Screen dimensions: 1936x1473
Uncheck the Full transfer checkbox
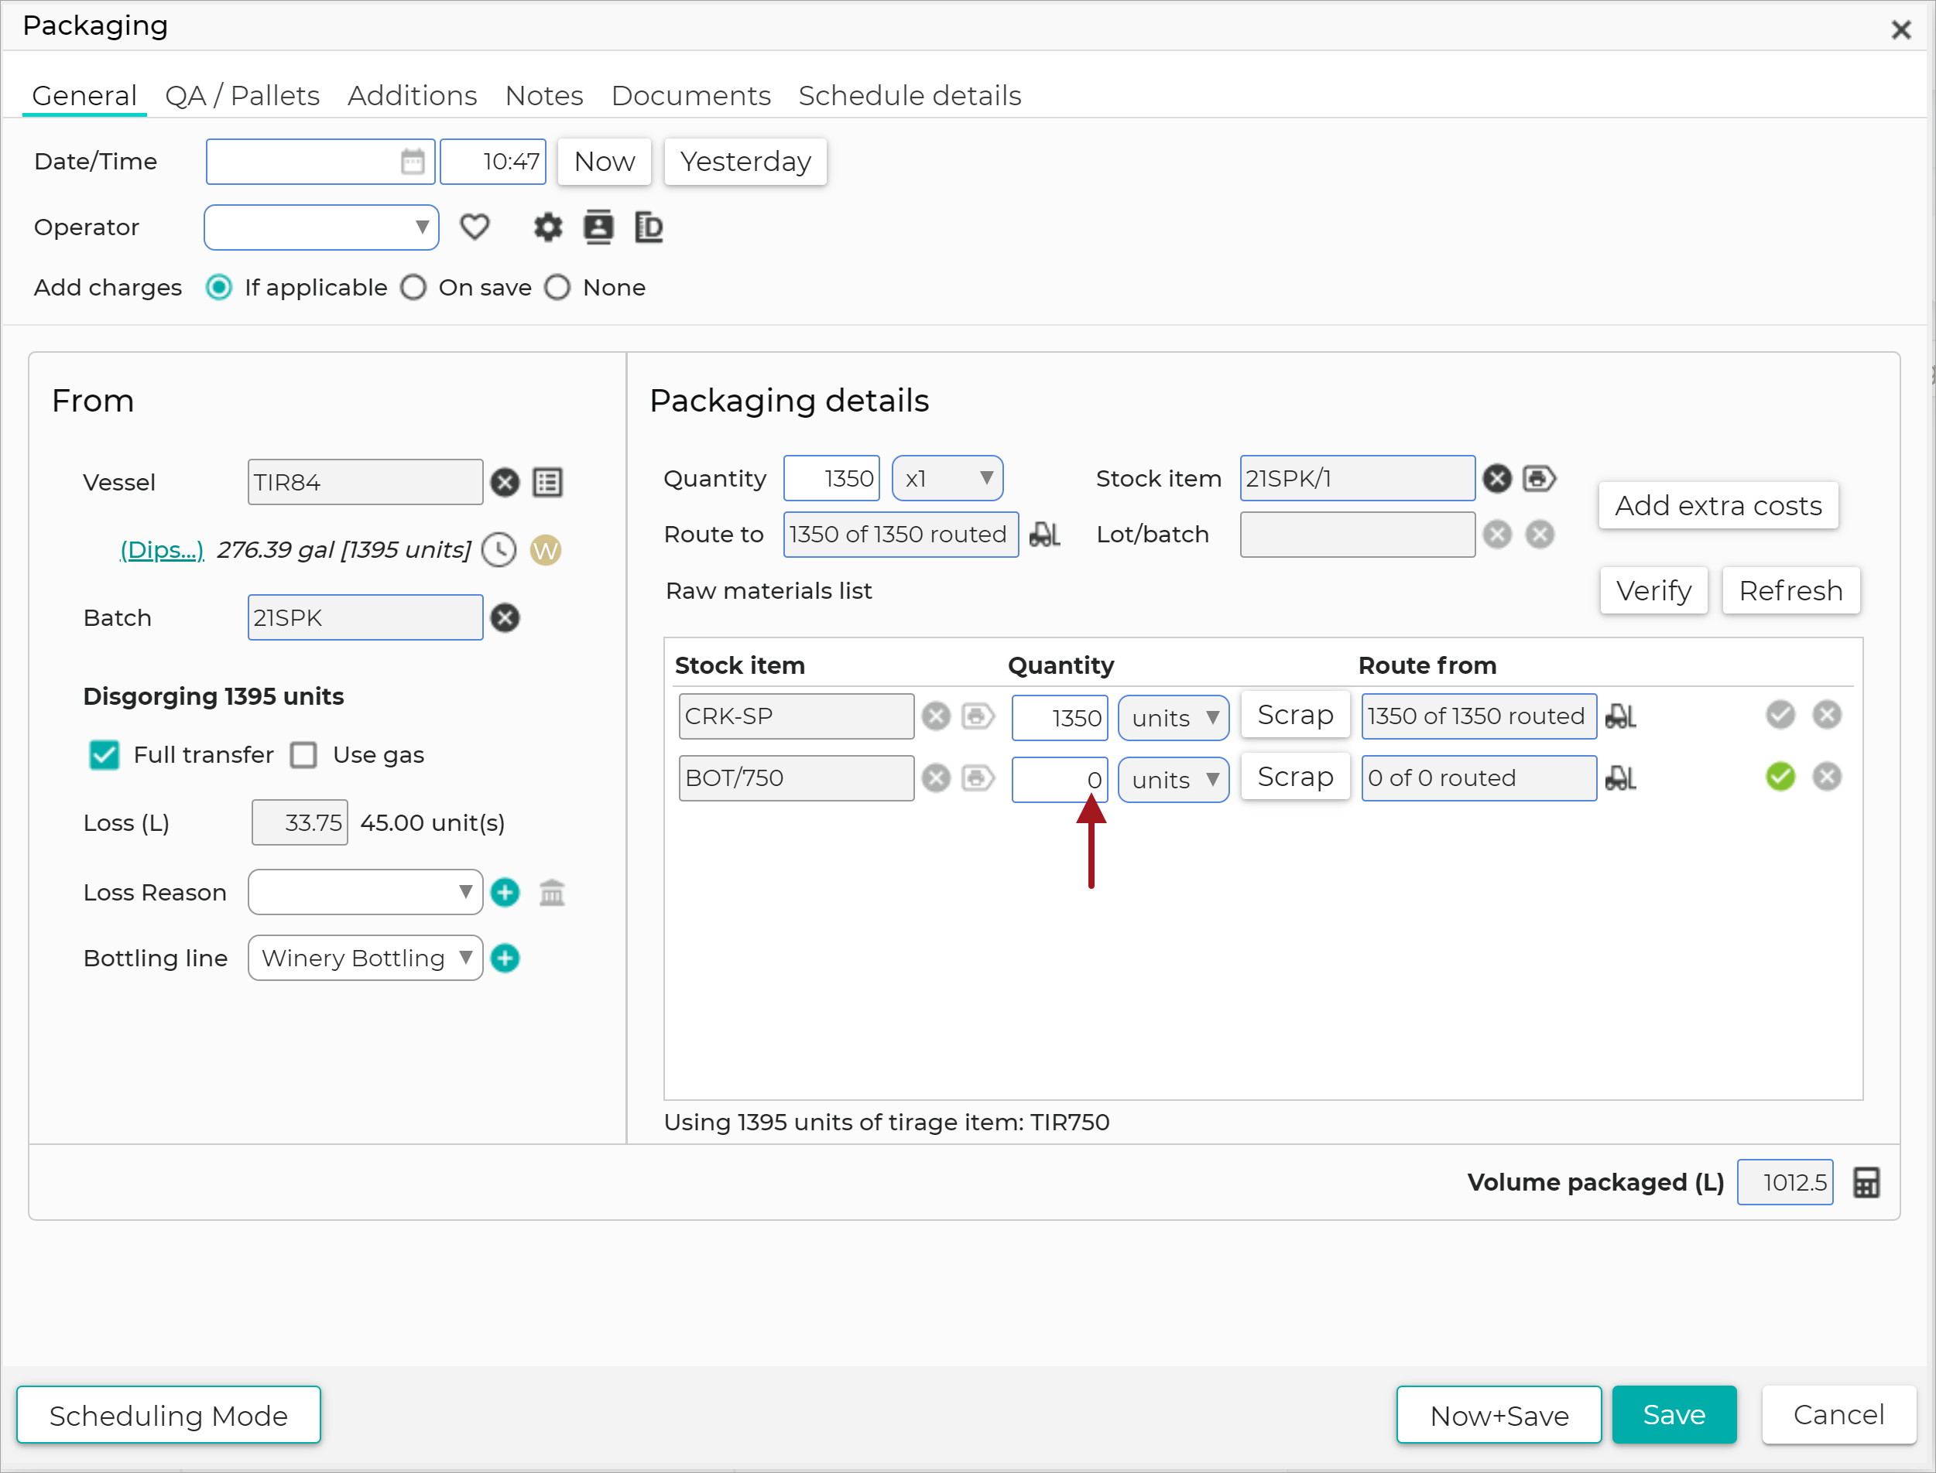point(104,755)
